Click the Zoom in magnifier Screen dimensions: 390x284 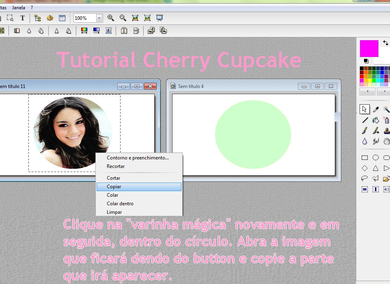tap(111, 18)
